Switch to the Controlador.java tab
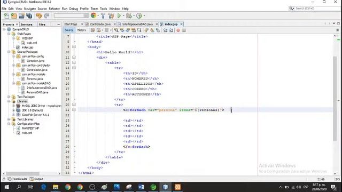342x192 pixels. pos(100,24)
